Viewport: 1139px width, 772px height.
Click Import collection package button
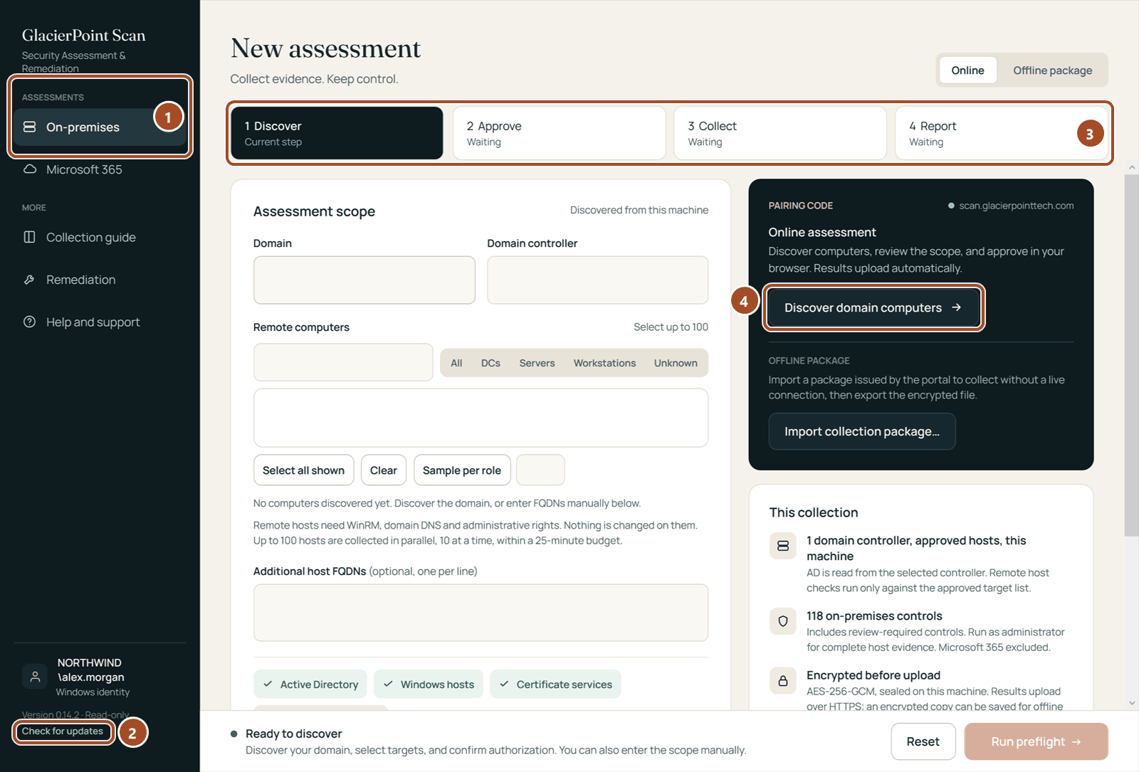coord(862,431)
